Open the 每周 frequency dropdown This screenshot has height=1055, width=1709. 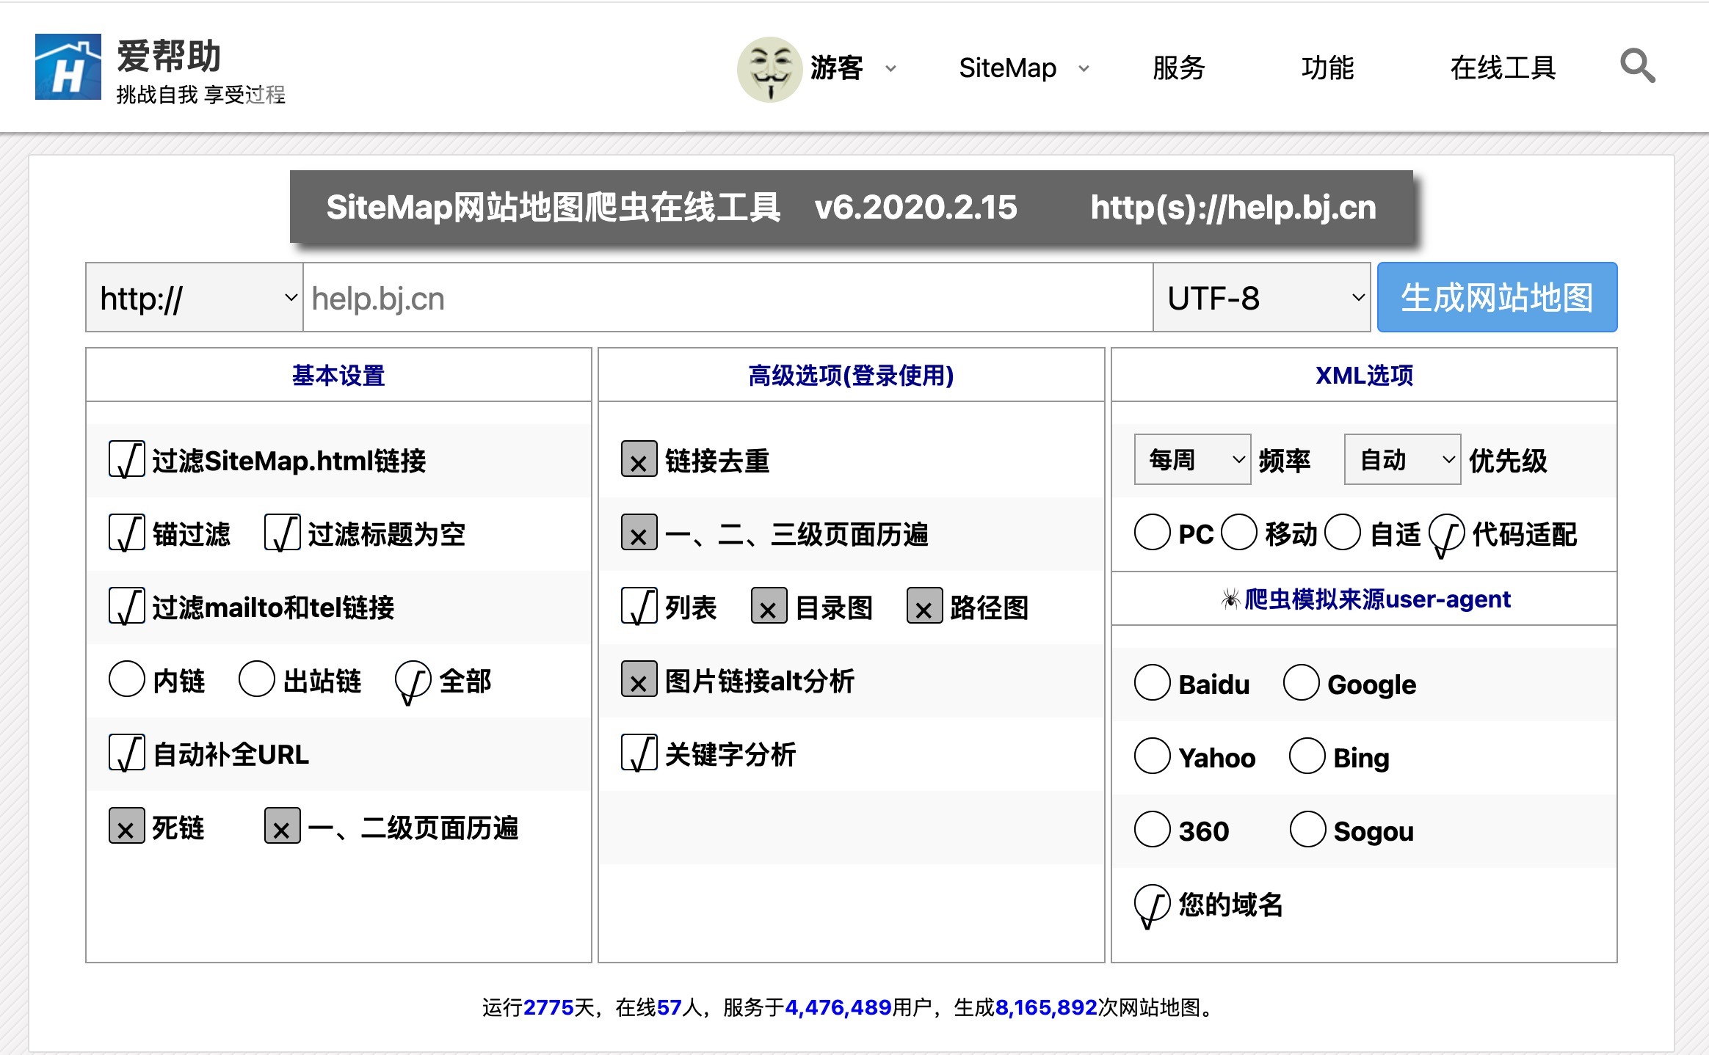(x=1192, y=459)
